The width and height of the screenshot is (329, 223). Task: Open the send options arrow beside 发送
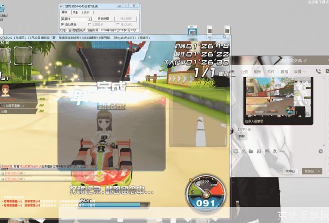(x=319, y=171)
